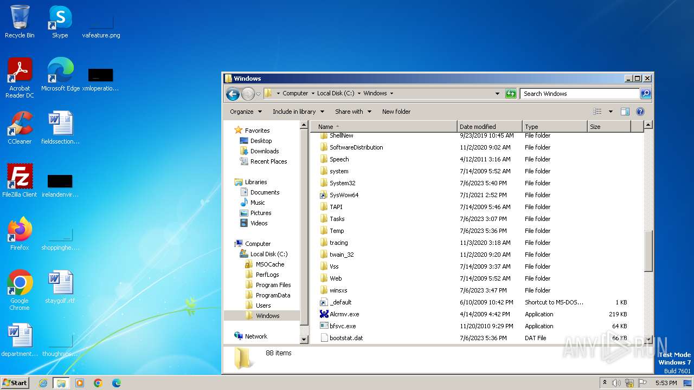Viewport: 694px width, 390px height.
Task: Click in the Search Windows field
Action: tap(580, 94)
